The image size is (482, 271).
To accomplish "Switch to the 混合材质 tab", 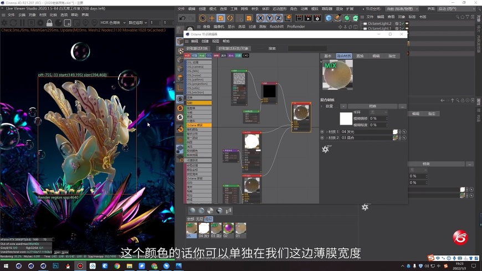I will pos(344,56).
